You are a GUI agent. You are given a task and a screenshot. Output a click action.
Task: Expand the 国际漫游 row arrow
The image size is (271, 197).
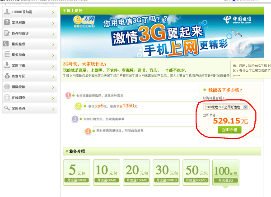tap(53, 87)
